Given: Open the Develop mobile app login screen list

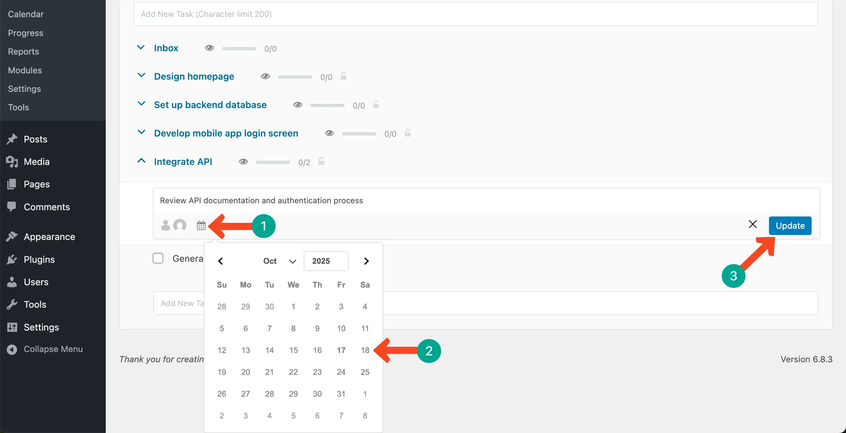Looking at the screenshot, I should point(226,133).
